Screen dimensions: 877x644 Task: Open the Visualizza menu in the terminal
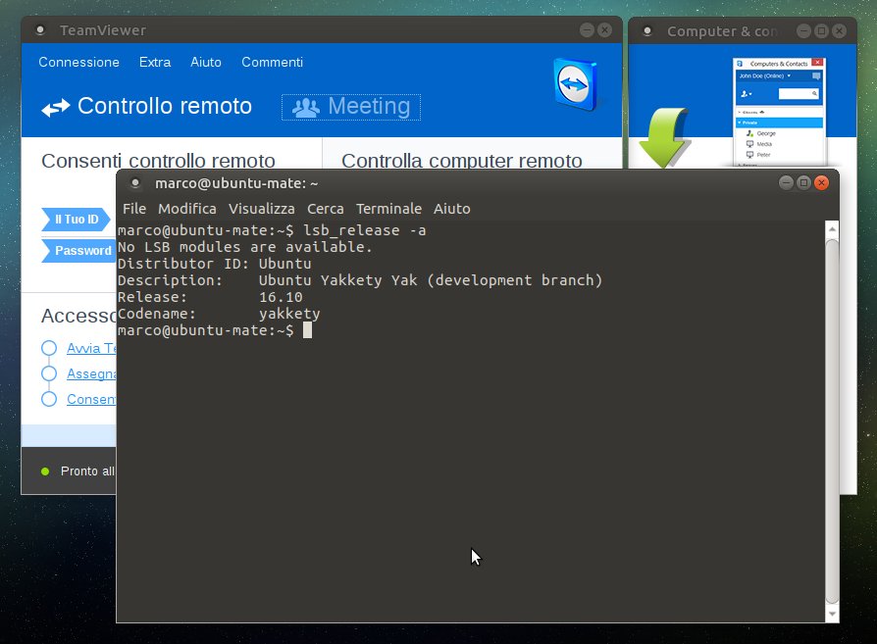tap(262, 209)
